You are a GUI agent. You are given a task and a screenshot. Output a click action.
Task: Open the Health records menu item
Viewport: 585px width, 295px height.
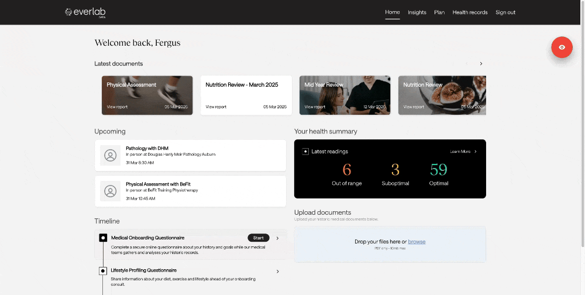[x=470, y=12]
